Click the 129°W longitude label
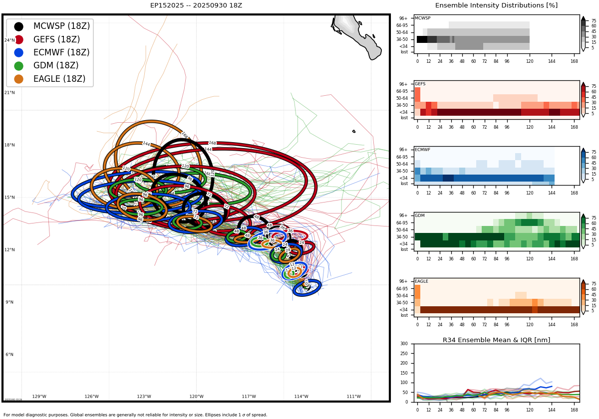599x419 pixels. pos(39,397)
